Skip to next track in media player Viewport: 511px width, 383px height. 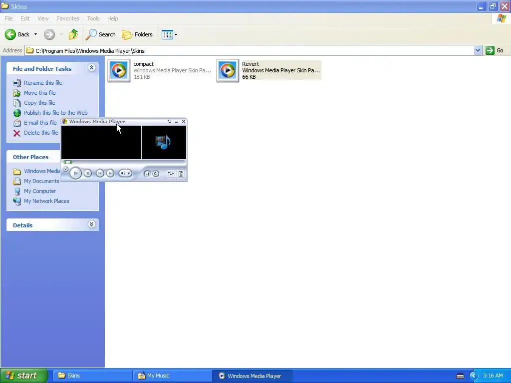tap(110, 173)
